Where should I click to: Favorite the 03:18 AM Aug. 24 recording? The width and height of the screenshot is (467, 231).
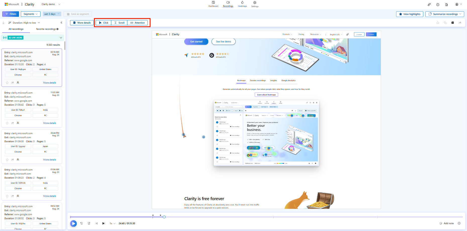[7, 83]
